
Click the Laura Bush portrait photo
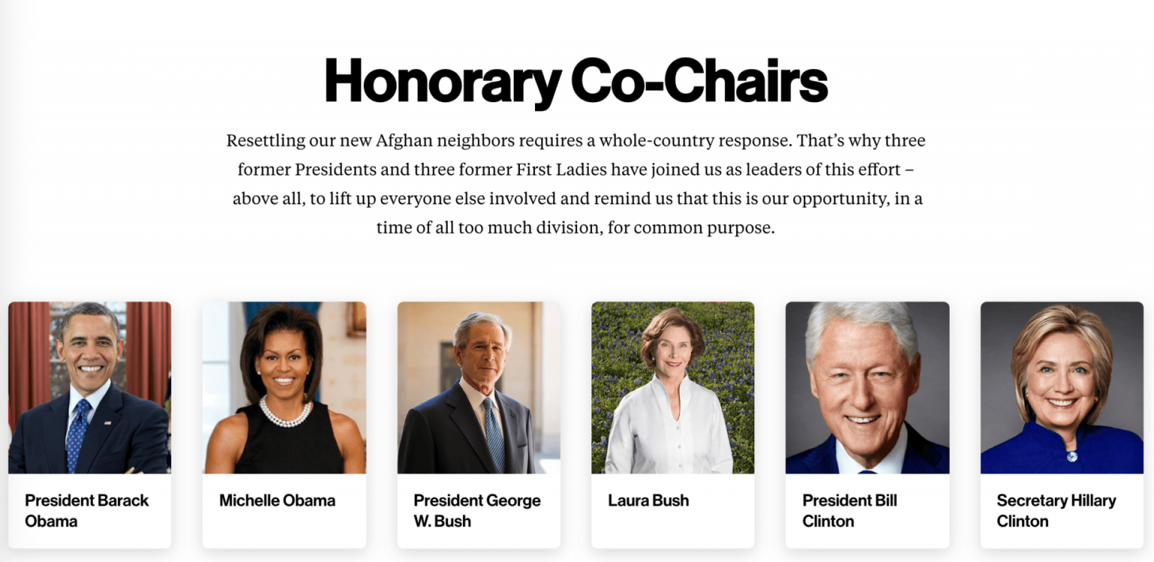coord(672,387)
